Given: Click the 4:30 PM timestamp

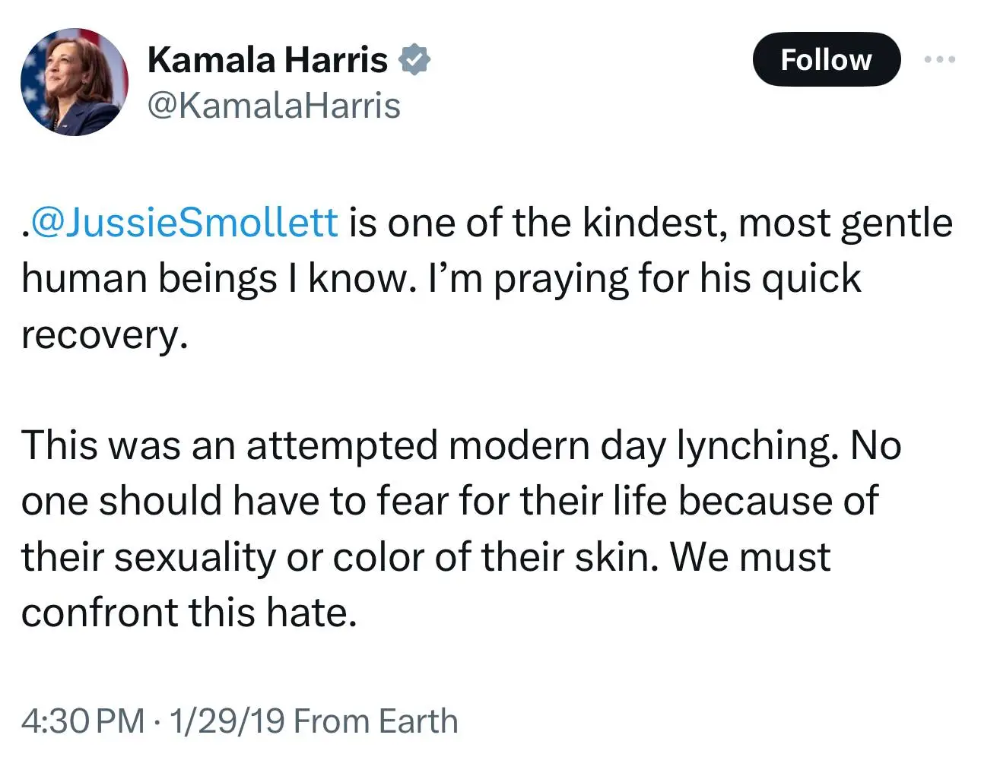Looking at the screenshot, I should (x=82, y=721).
